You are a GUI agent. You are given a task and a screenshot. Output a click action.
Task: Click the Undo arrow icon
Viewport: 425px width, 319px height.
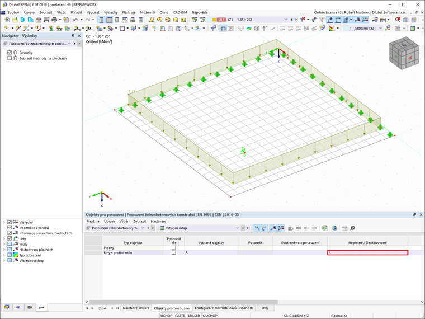coord(75,20)
